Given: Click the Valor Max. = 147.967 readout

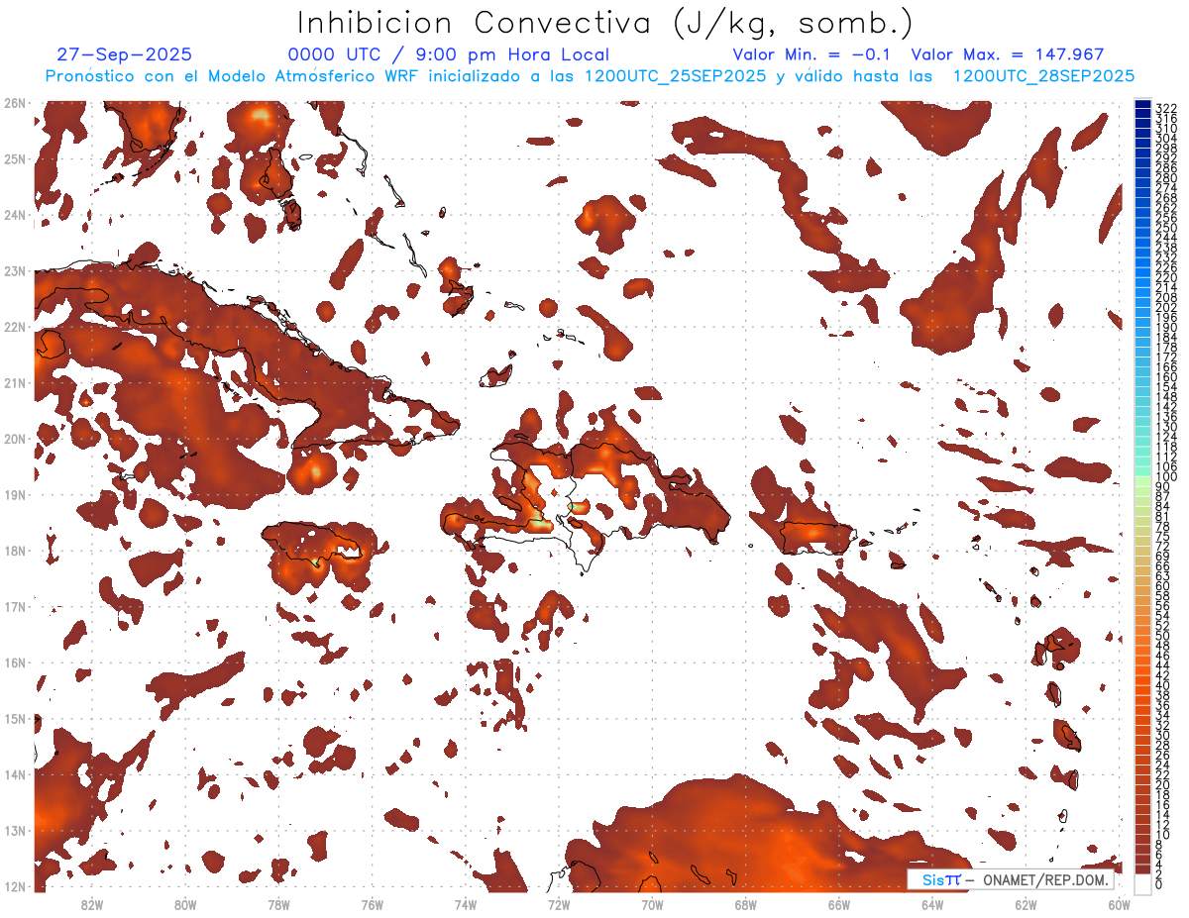Looking at the screenshot, I should click(1007, 54).
